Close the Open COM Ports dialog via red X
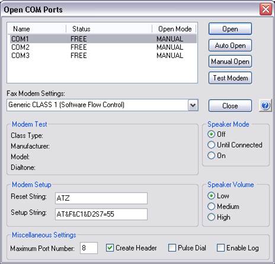 tap(266, 9)
